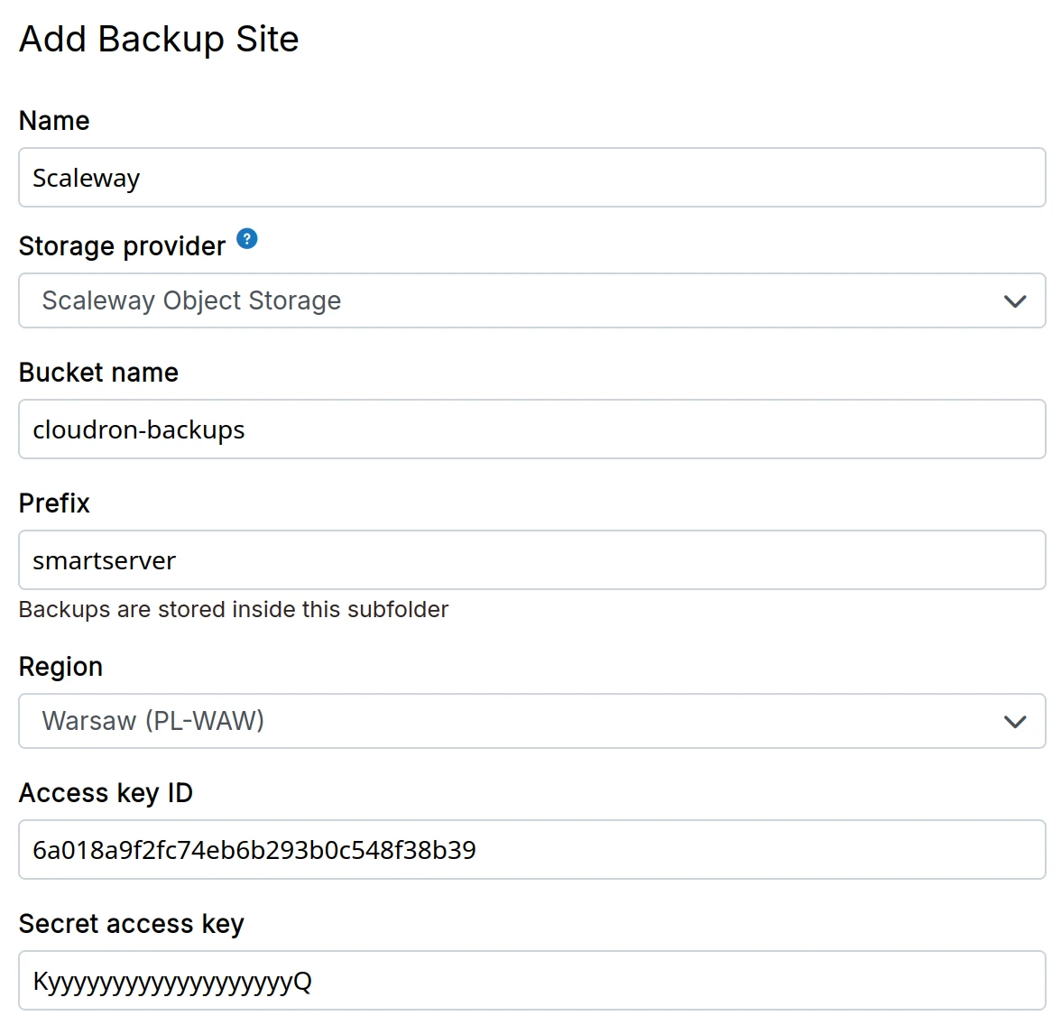Select the Prefix field with smartserver

(531, 560)
